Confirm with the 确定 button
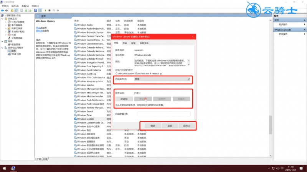Screen dimensions: 307x172 coord(153,126)
